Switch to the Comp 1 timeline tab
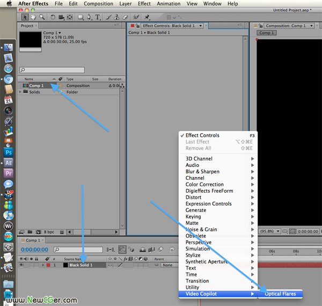The height and width of the screenshot is (306, 322). click(x=33, y=241)
